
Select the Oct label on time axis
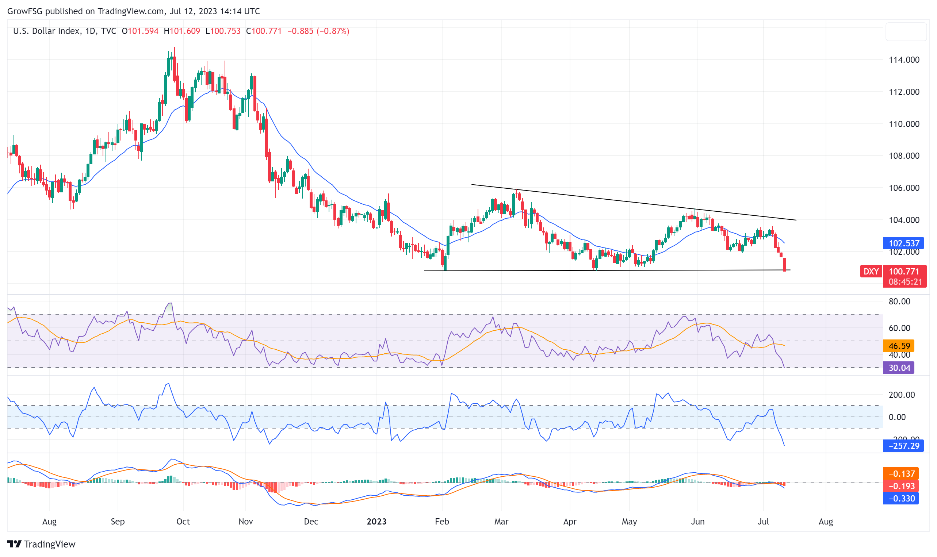click(183, 521)
